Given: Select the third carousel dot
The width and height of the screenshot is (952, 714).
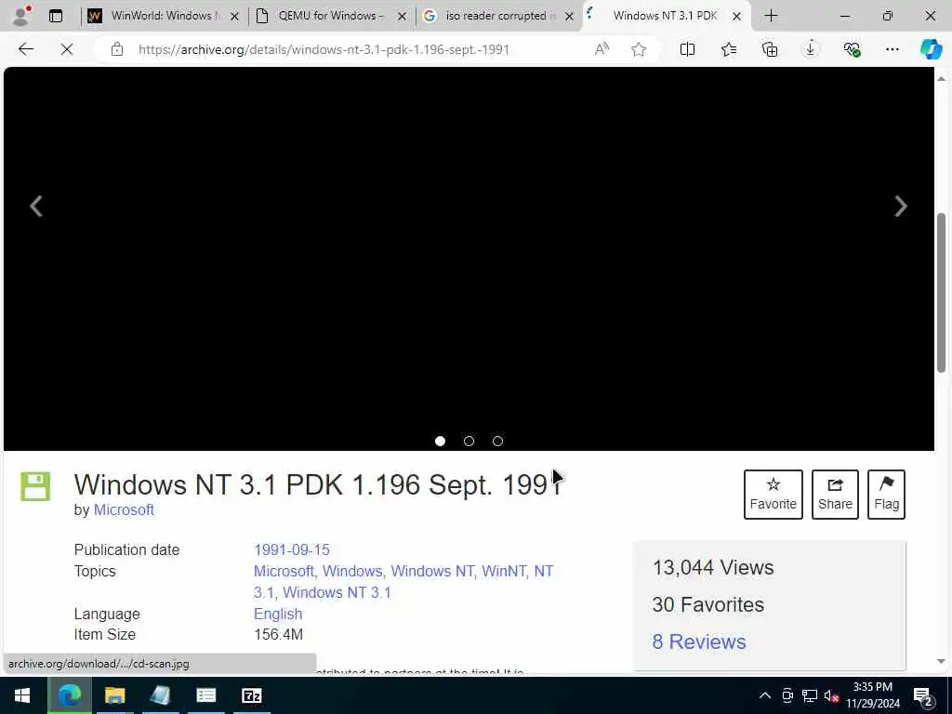Looking at the screenshot, I should [498, 441].
